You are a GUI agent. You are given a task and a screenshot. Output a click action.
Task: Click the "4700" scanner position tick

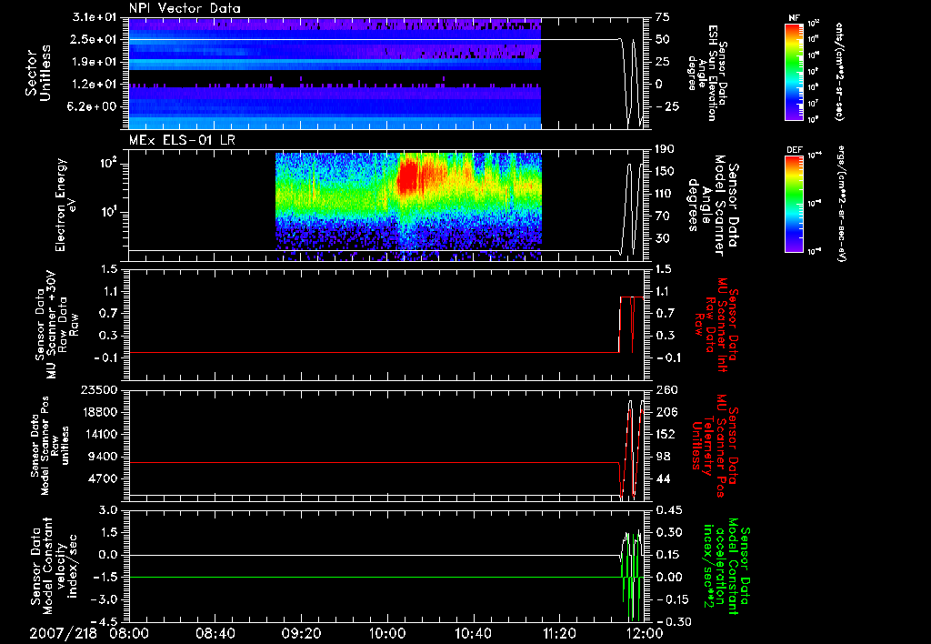coord(103,478)
